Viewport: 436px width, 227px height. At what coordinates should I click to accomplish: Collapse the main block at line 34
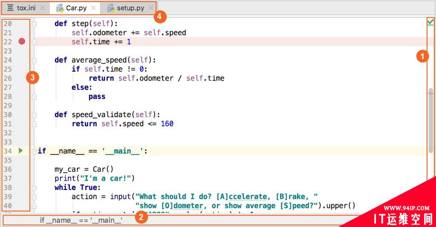pos(34,152)
